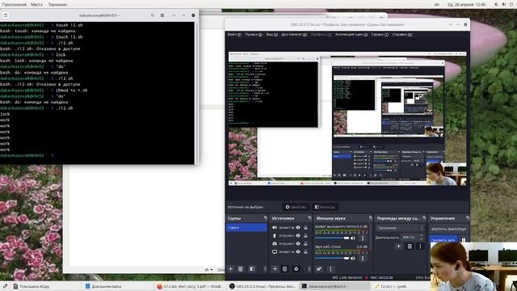Undock the Controls panel with its float icon
Viewport: 517px width, 291px height.
coord(468,217)
